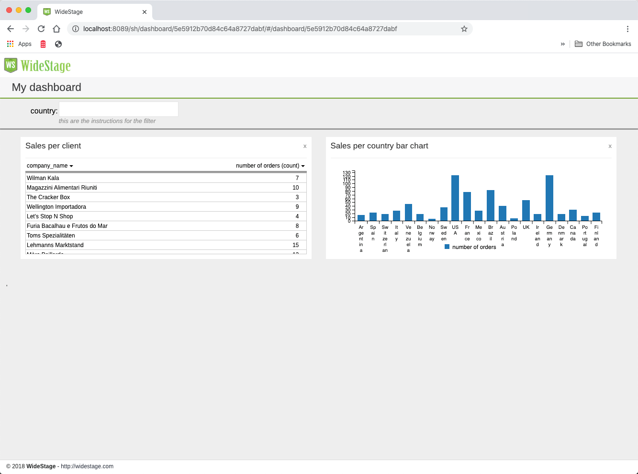Click Sales per client widget title
The width and height of the screenshot is (638, 474).
click(x=53, y=146)
